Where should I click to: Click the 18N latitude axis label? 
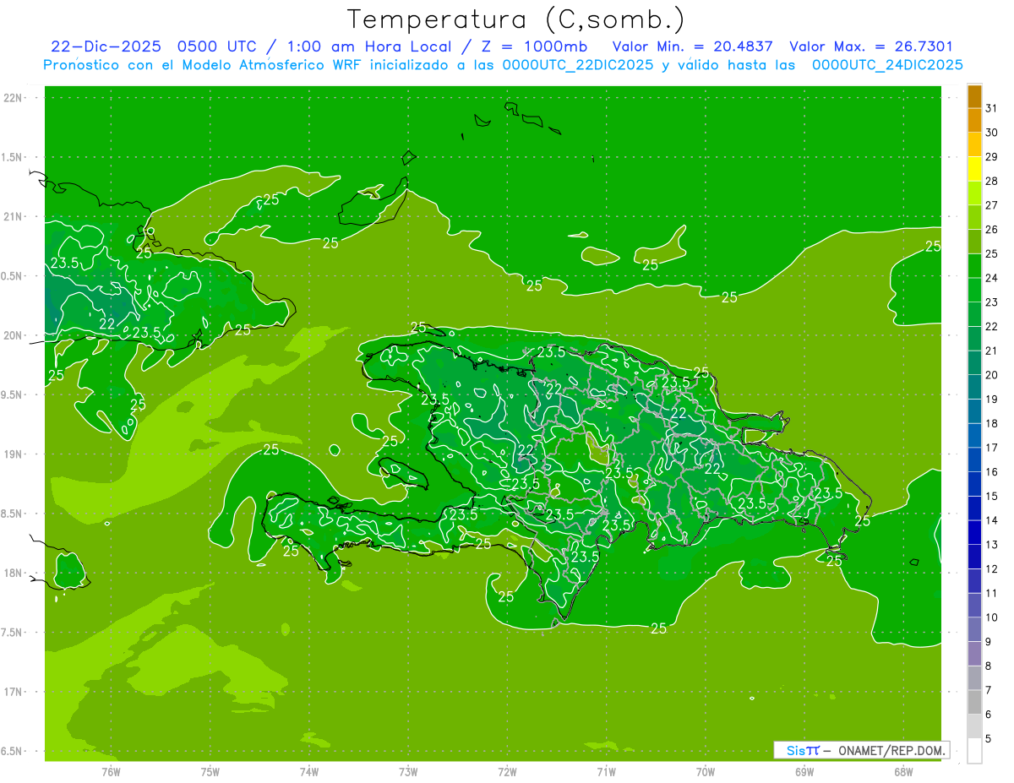[13, 573]
